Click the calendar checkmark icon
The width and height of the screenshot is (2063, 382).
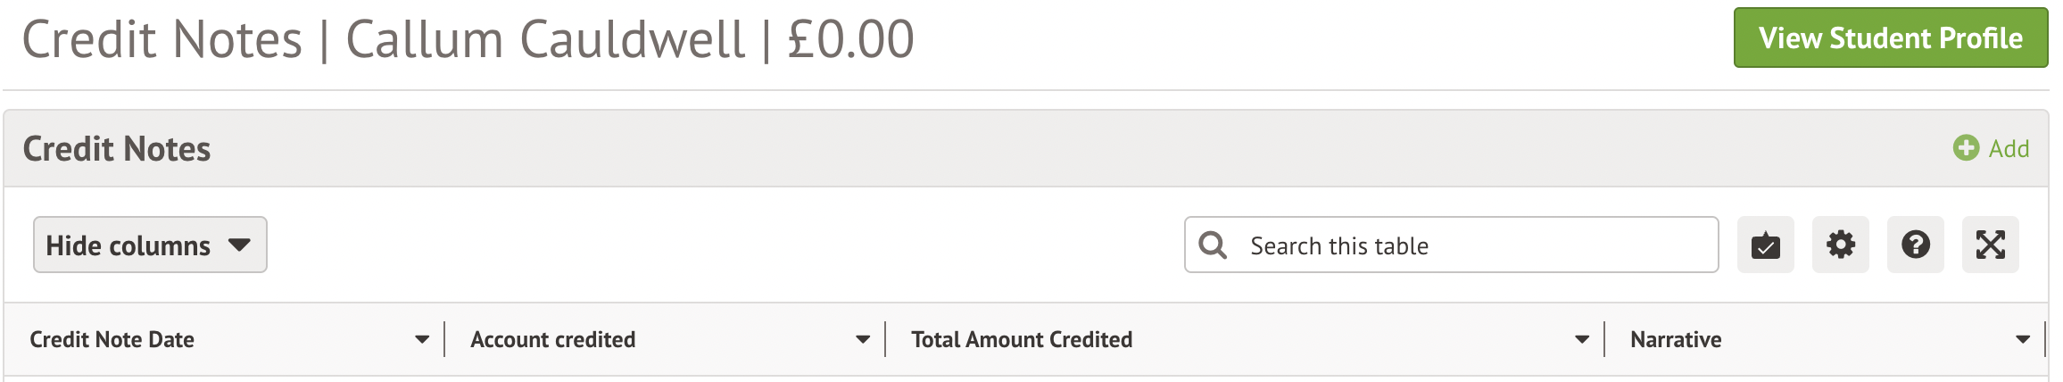[1765, 245]
